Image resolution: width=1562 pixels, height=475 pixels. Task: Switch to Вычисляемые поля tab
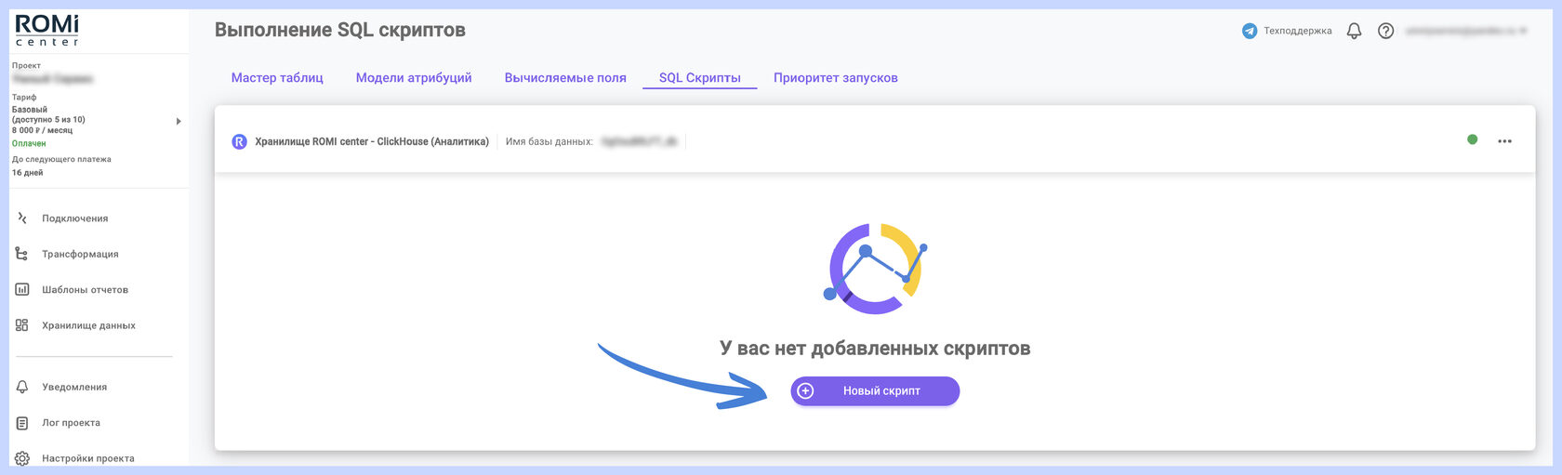point(565,78)
